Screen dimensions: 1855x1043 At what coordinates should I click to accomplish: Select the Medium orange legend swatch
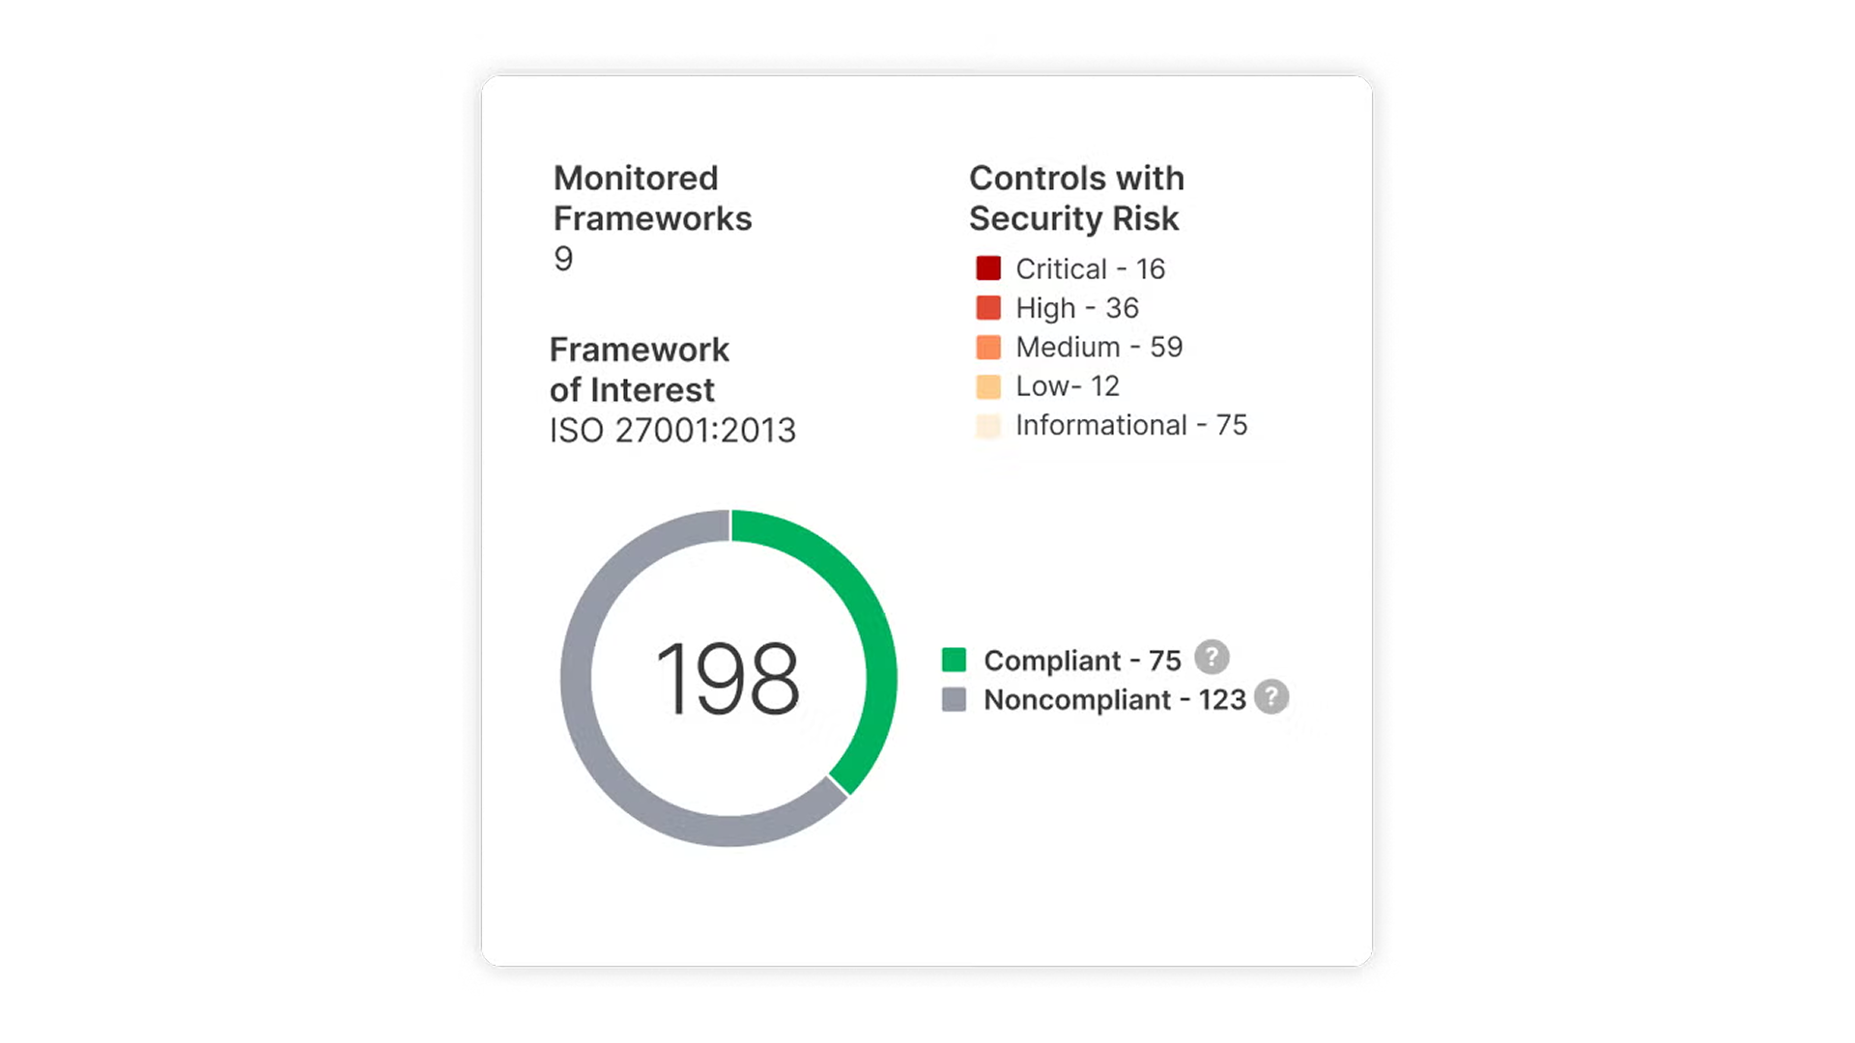(988, 347)
